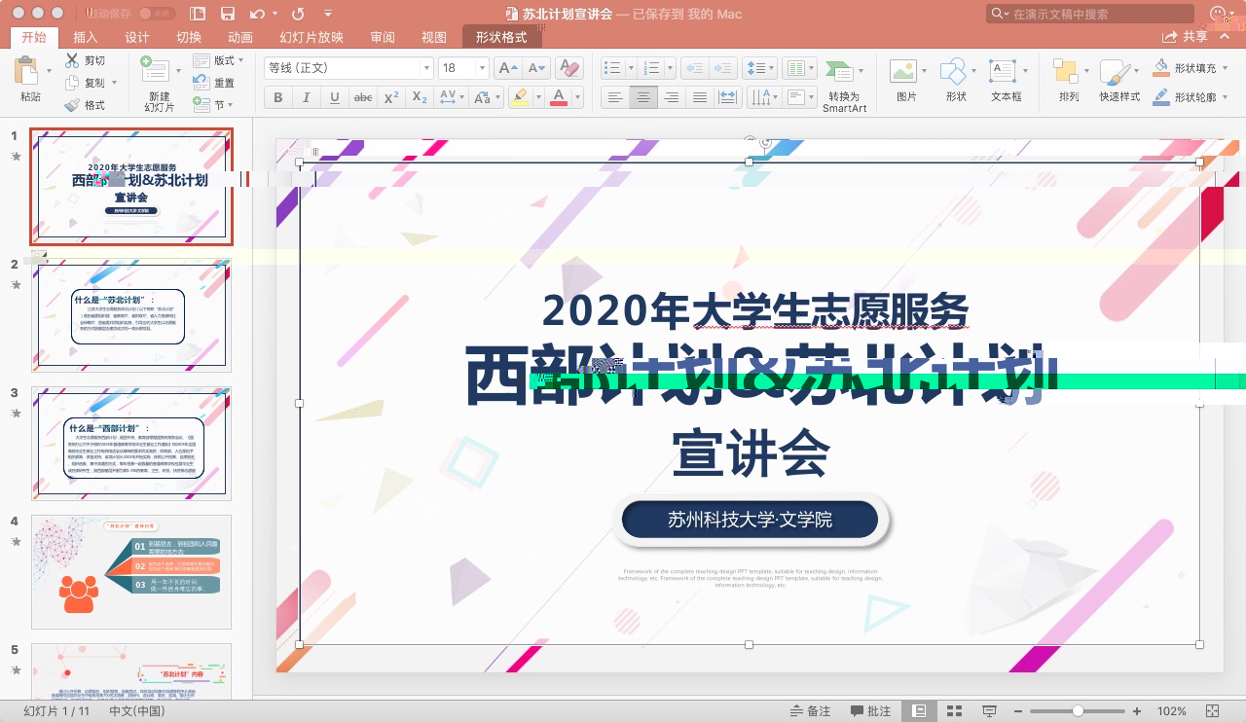Screen dimensions: 1246x722
Task: Expand the Section (节) dropdown
Action: coord(230,105)
